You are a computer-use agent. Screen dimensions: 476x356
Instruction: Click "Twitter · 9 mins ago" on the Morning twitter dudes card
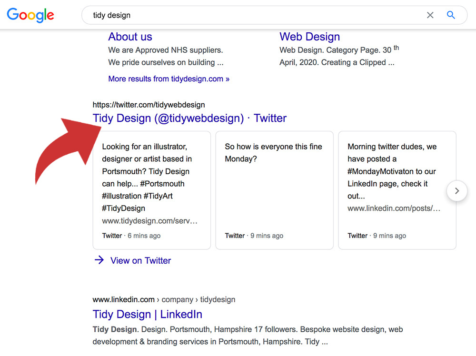click(x=377, y=236)
